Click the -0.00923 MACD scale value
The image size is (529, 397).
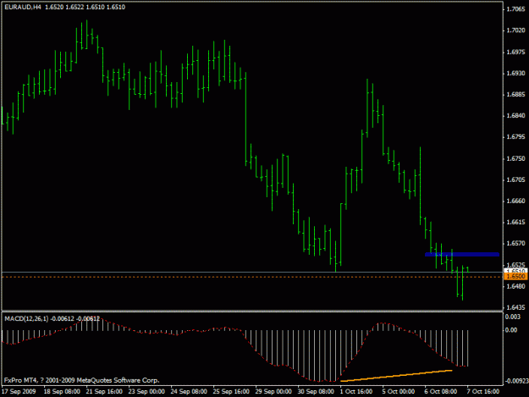[x=516, y=381]
